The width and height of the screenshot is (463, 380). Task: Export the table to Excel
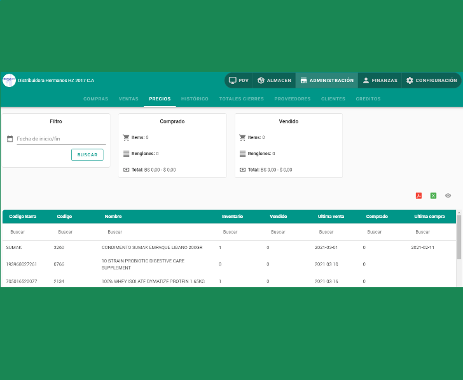point(433,196)
